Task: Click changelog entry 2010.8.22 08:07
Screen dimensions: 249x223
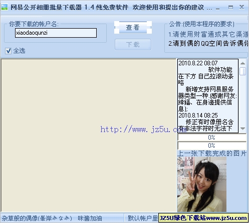Action: pos(198,63)
